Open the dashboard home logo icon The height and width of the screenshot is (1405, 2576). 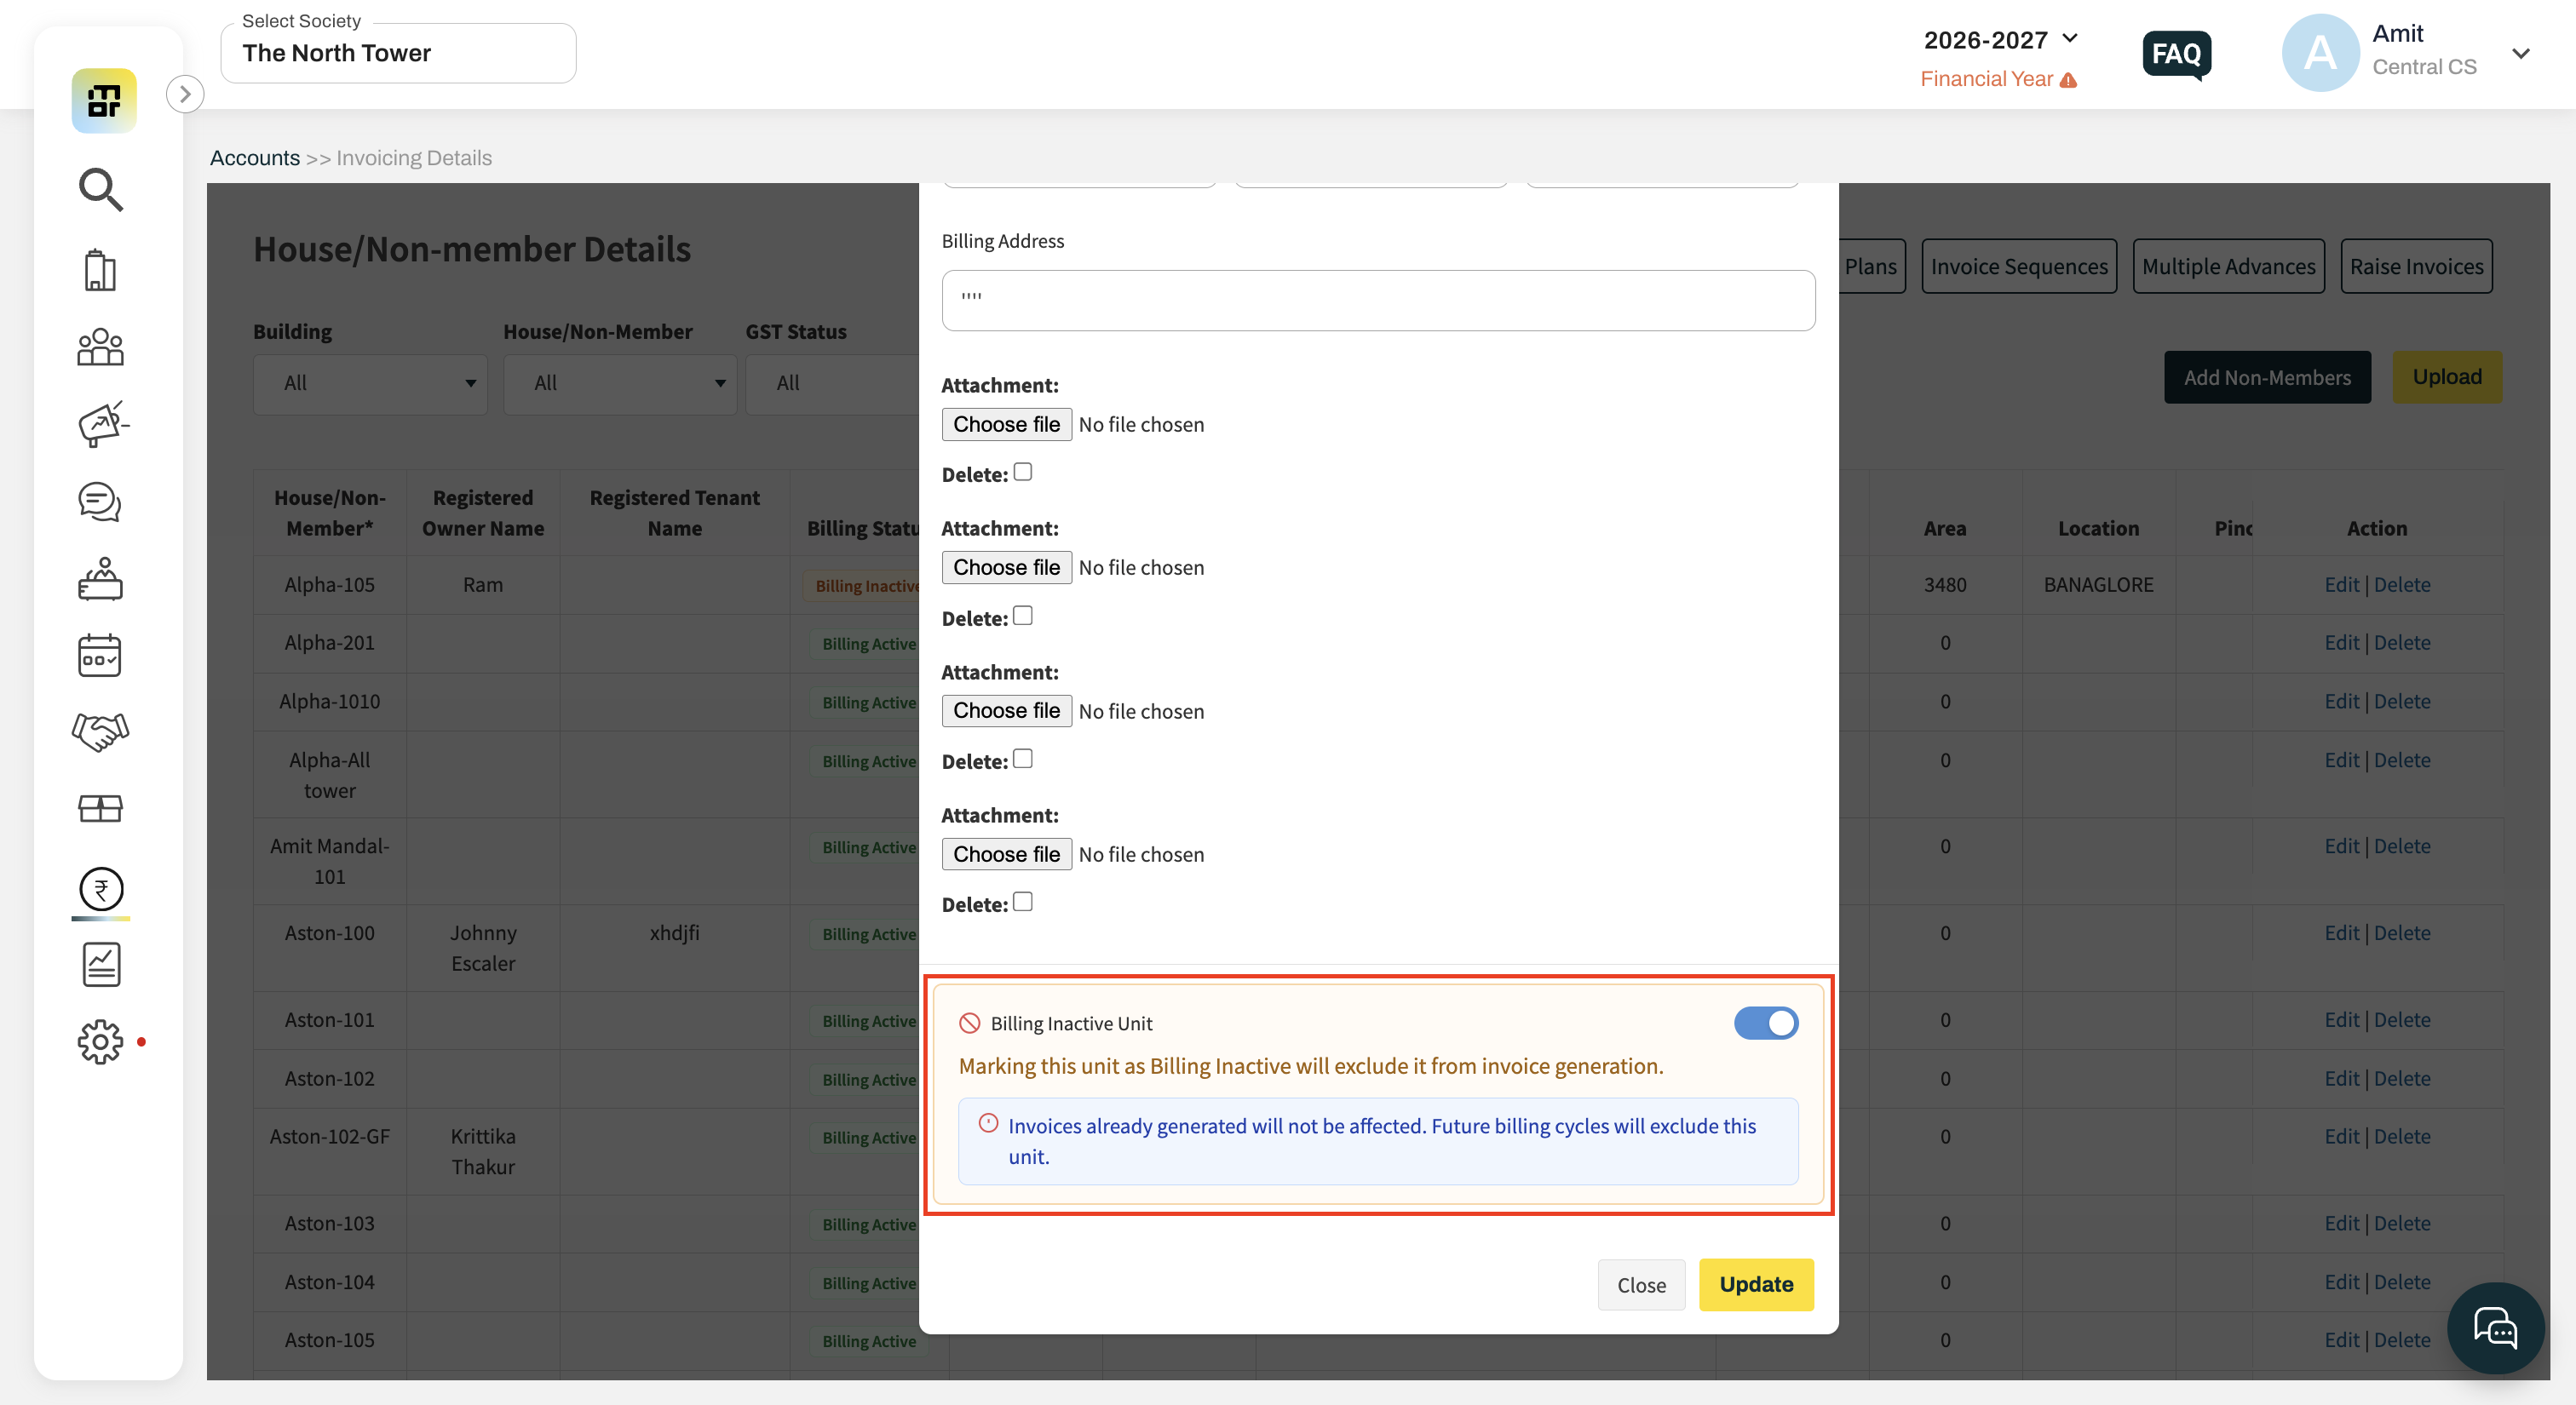click(104, 101)
